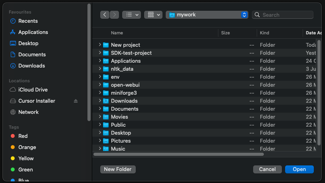The image size is (325, 183).
Task: Select the Red tag
Action: [23, 136]
